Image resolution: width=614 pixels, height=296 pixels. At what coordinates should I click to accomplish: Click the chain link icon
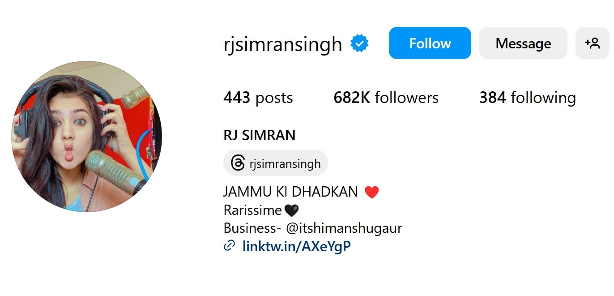pyautogui.click(x=230, y=245)
